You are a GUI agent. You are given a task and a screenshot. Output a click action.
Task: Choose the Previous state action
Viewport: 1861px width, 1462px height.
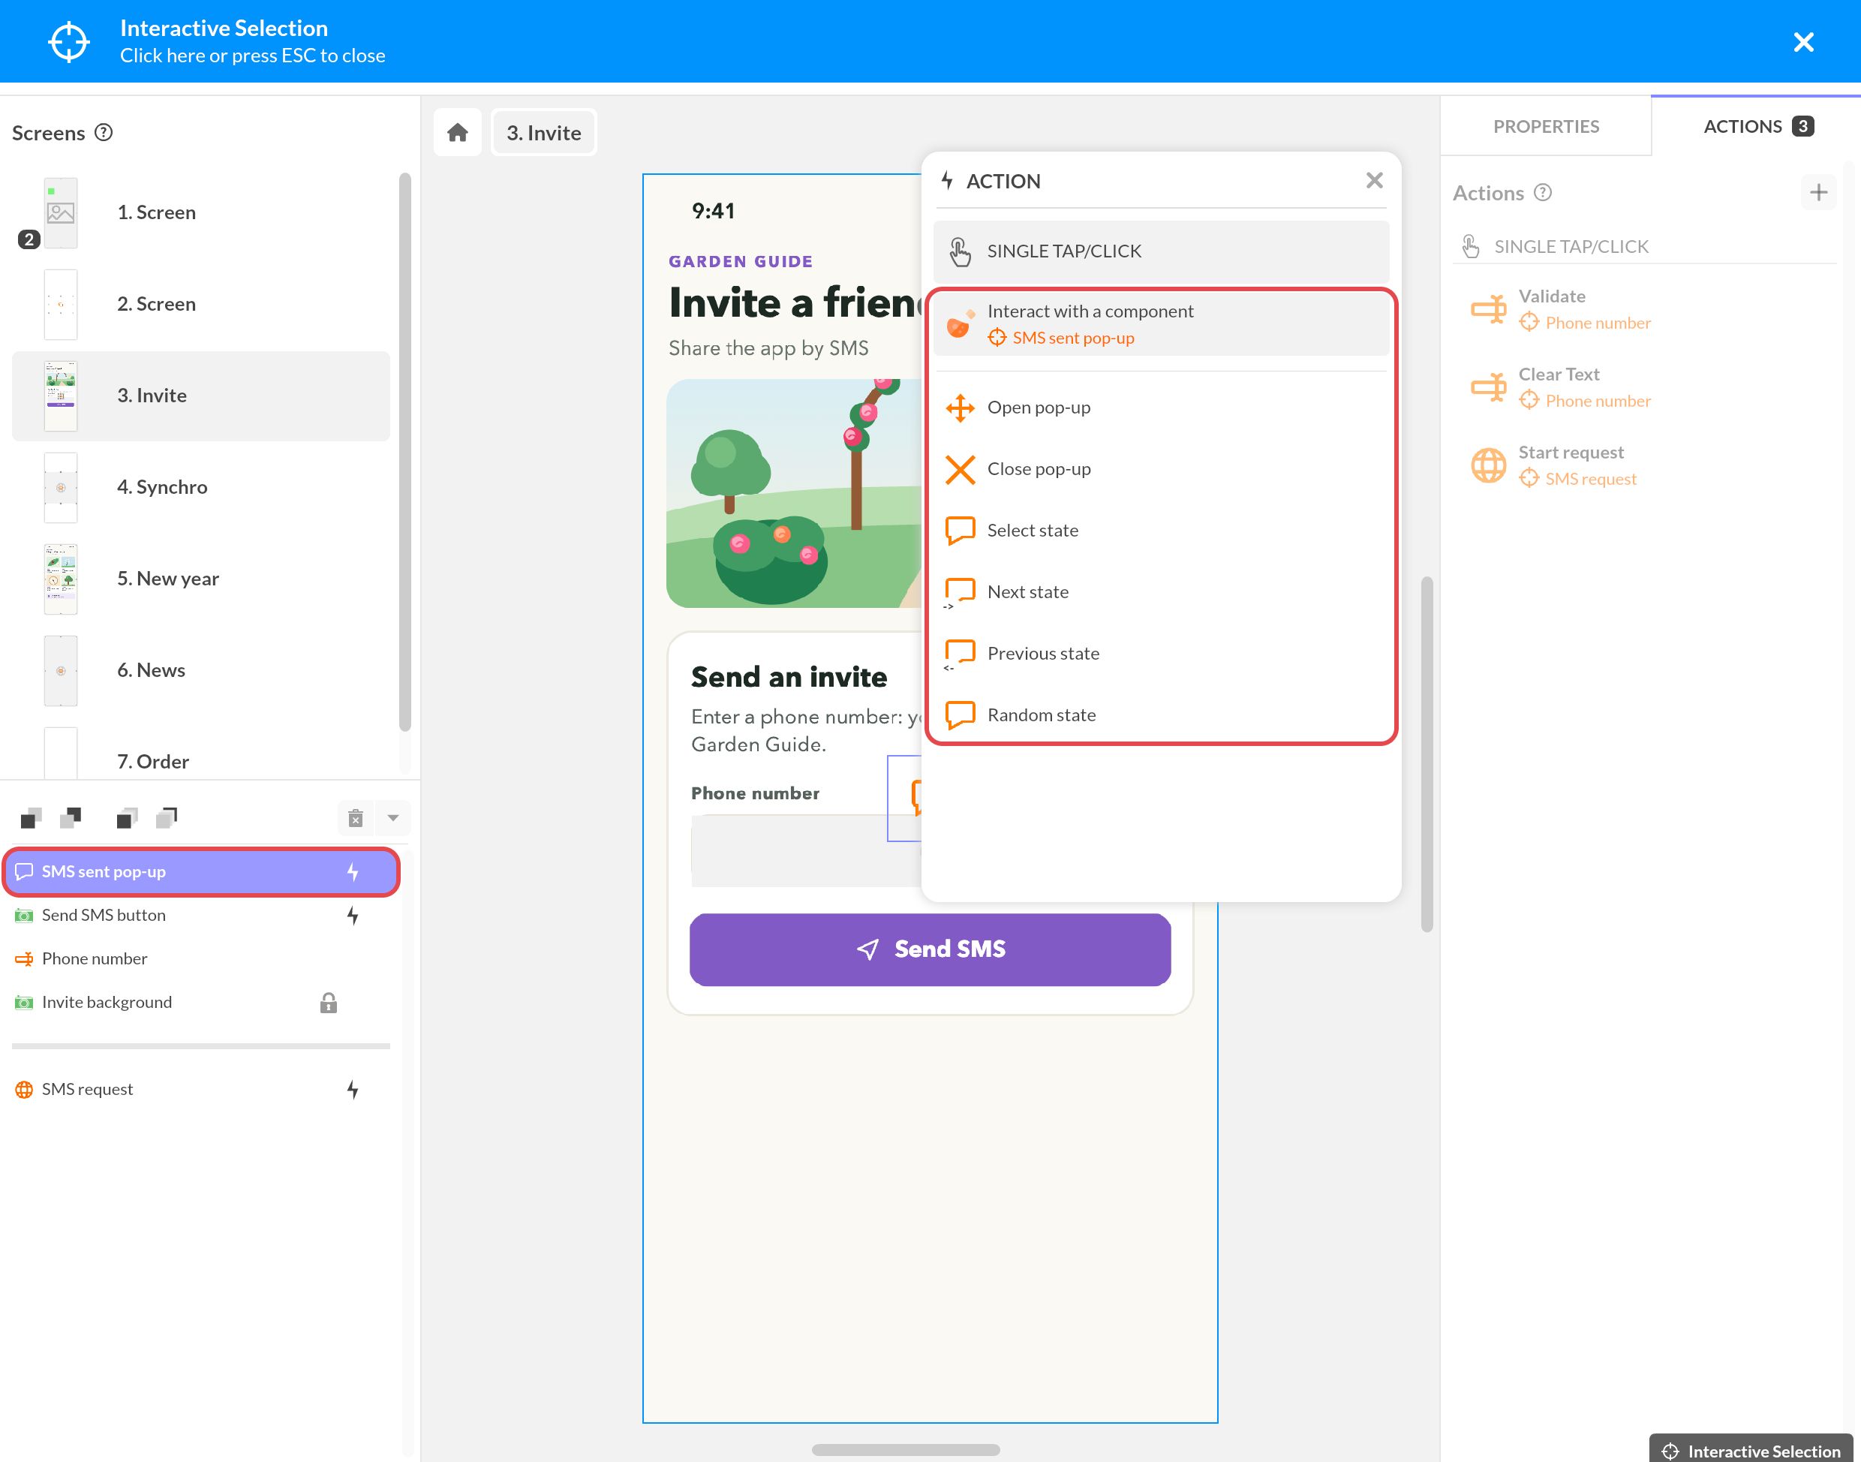(1161, 654)
